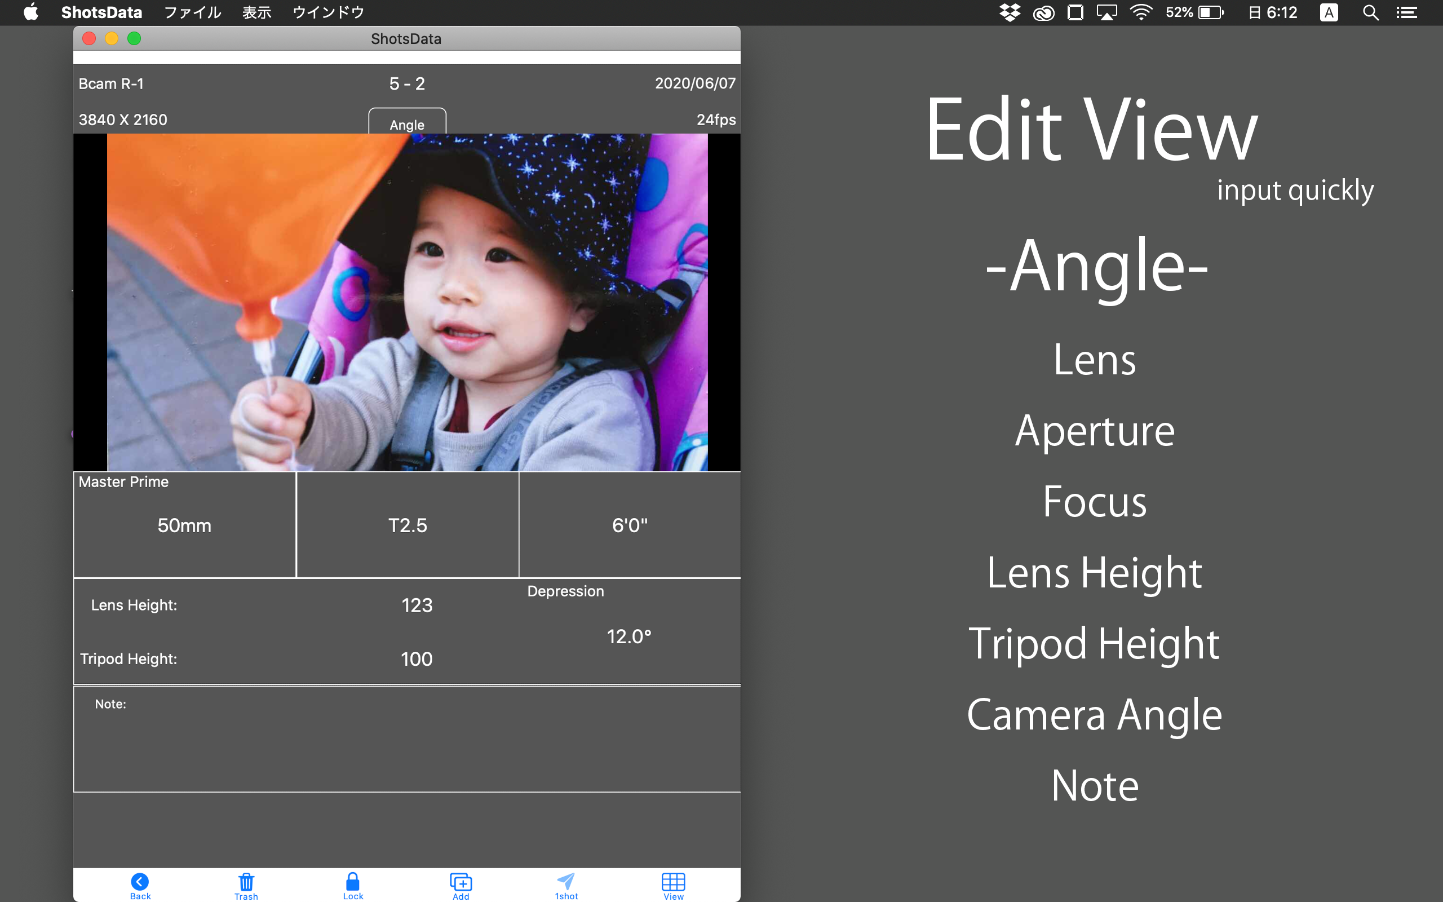Viewport: 1443px width, 902px height.
Task: Open the ShotsData application menu
Action: (101, 12)
